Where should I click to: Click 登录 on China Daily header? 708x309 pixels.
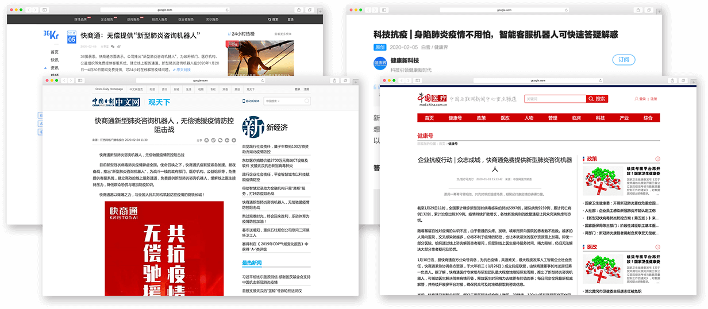click(298, 90)
